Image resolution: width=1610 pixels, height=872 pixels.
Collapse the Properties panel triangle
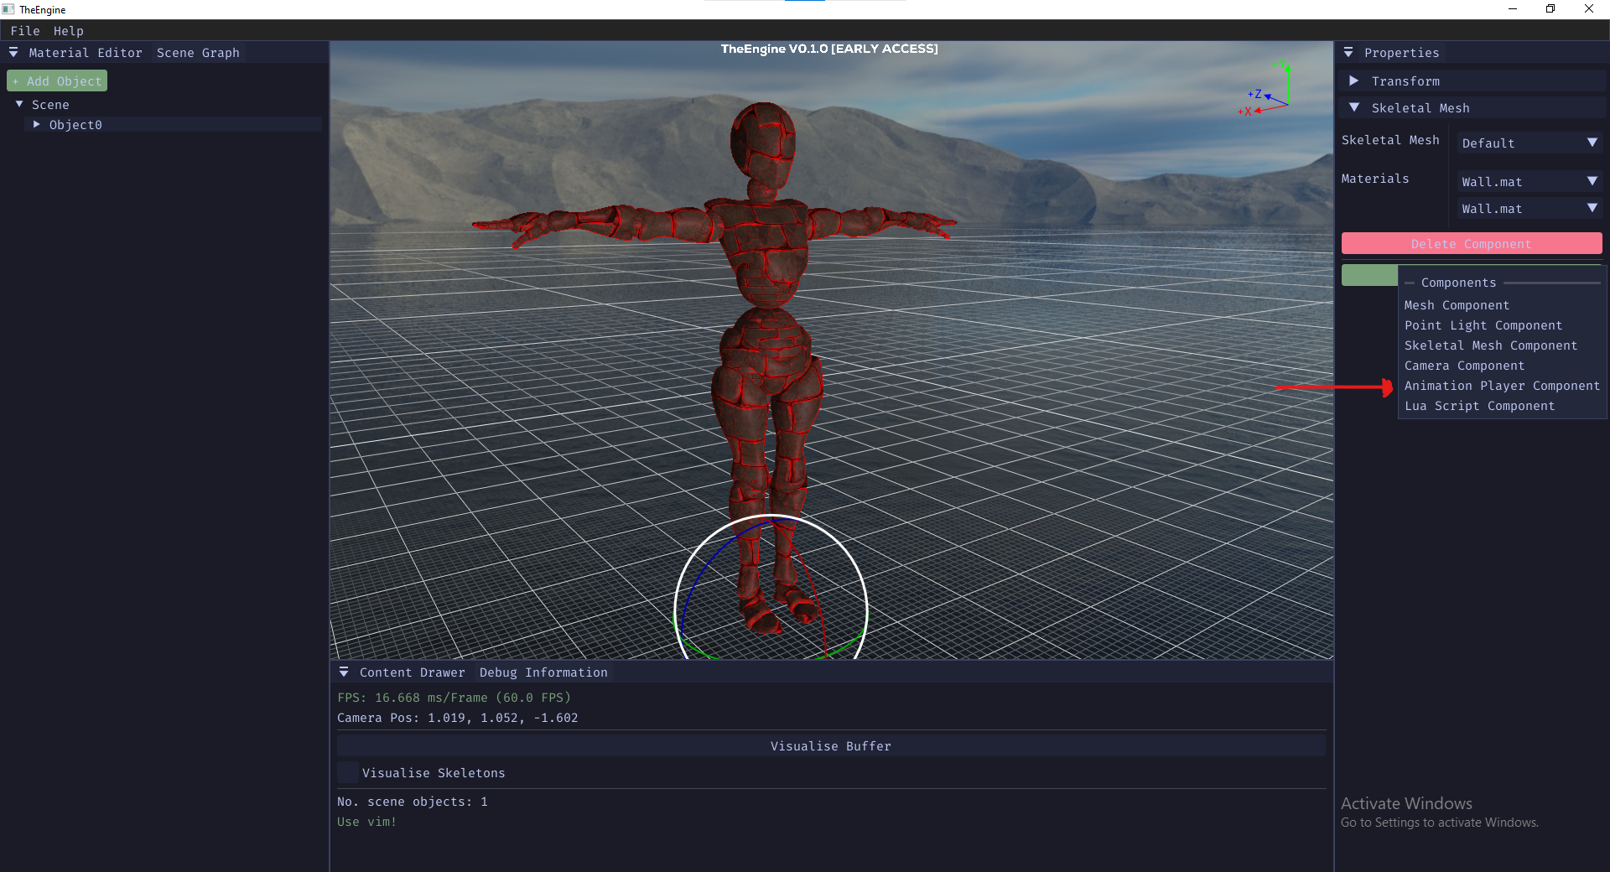coord(1348,53)
